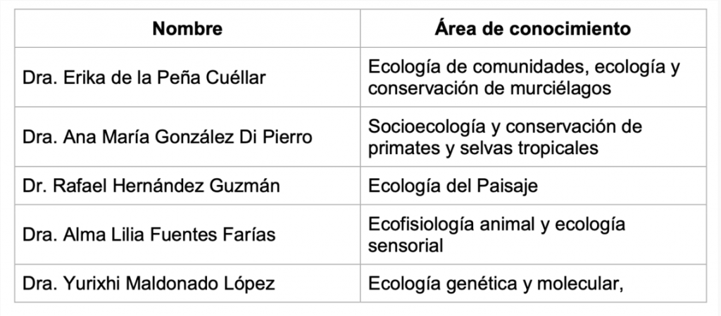Click Ecología genética y molecular cell

(x=533, y=284)
